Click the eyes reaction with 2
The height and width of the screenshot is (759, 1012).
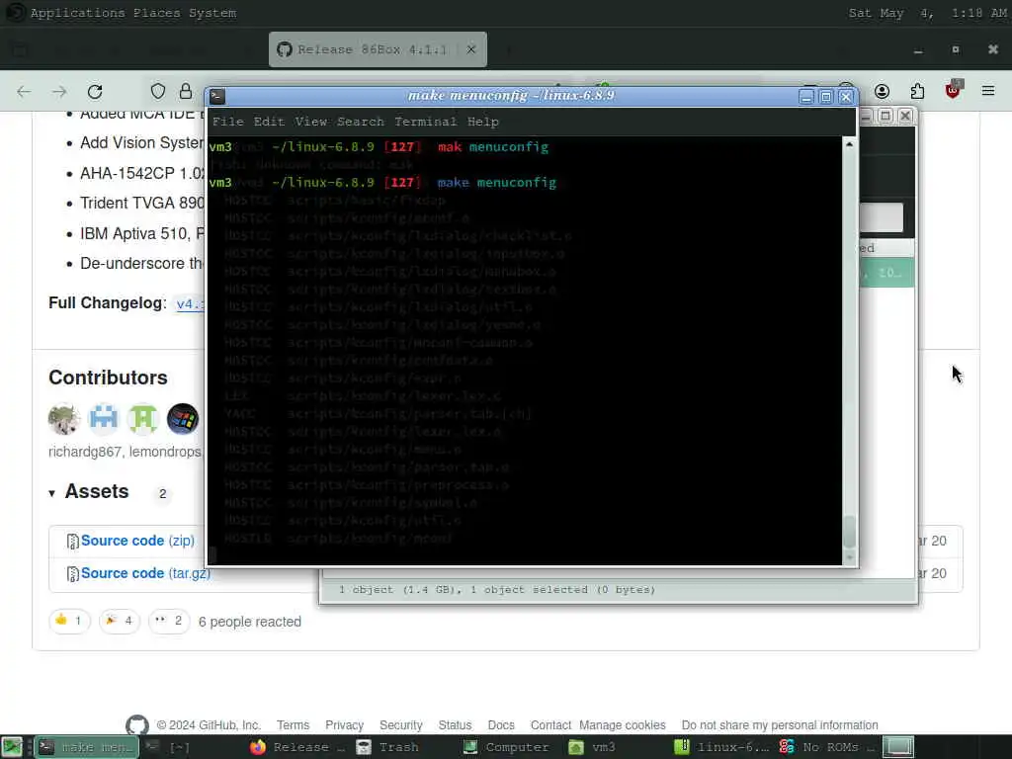[169, 621]
